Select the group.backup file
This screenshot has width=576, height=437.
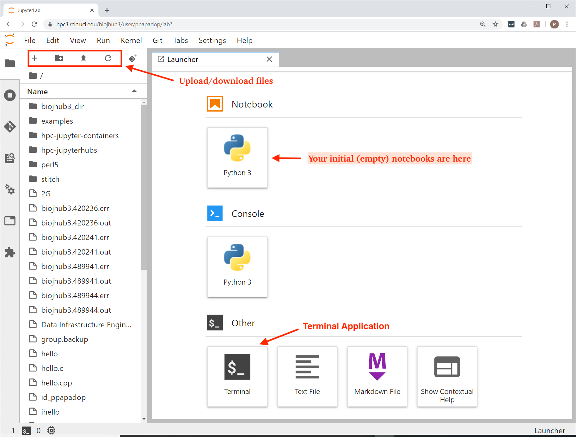point(80,339)
